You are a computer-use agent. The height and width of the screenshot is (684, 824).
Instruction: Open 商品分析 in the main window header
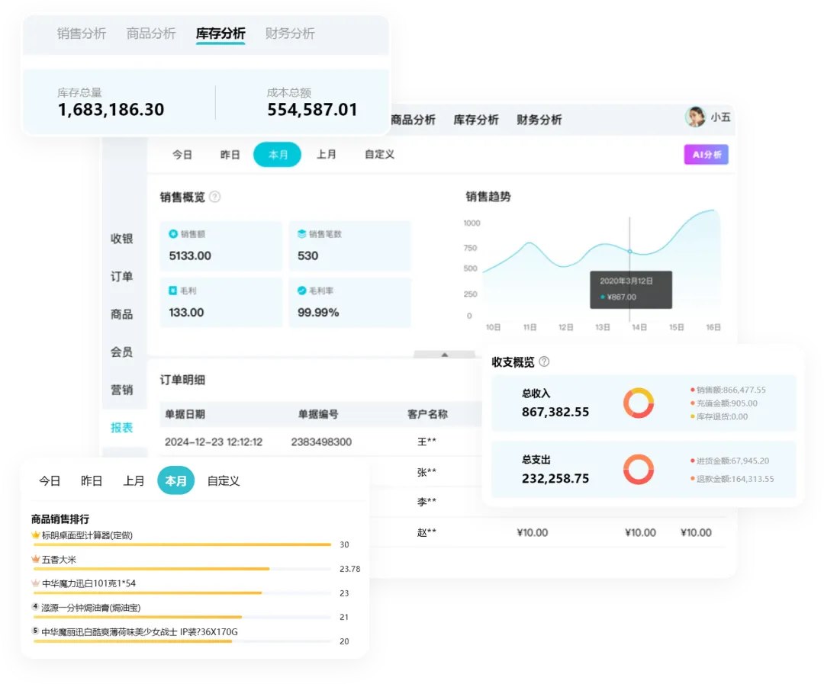click(x=413, y=120)
